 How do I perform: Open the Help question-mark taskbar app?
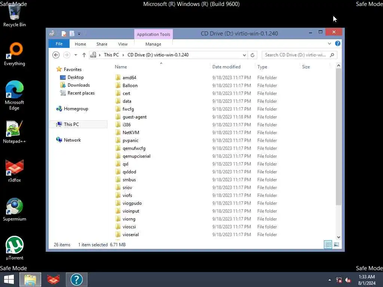point(76,280)
